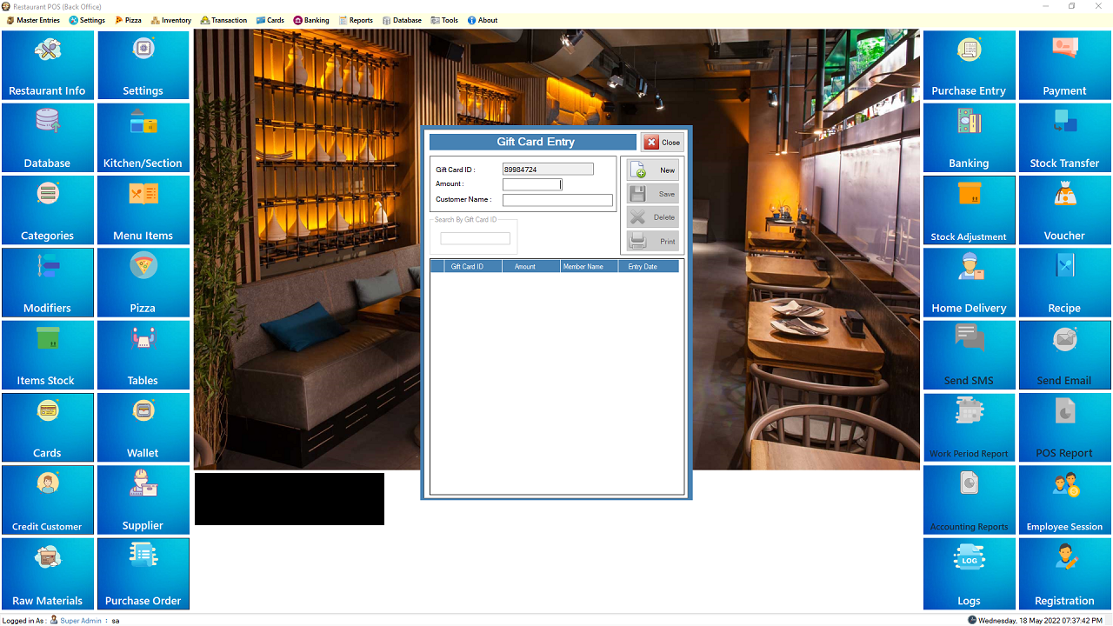
Task: Open the Purchase Entry tile
Action: 969,65
